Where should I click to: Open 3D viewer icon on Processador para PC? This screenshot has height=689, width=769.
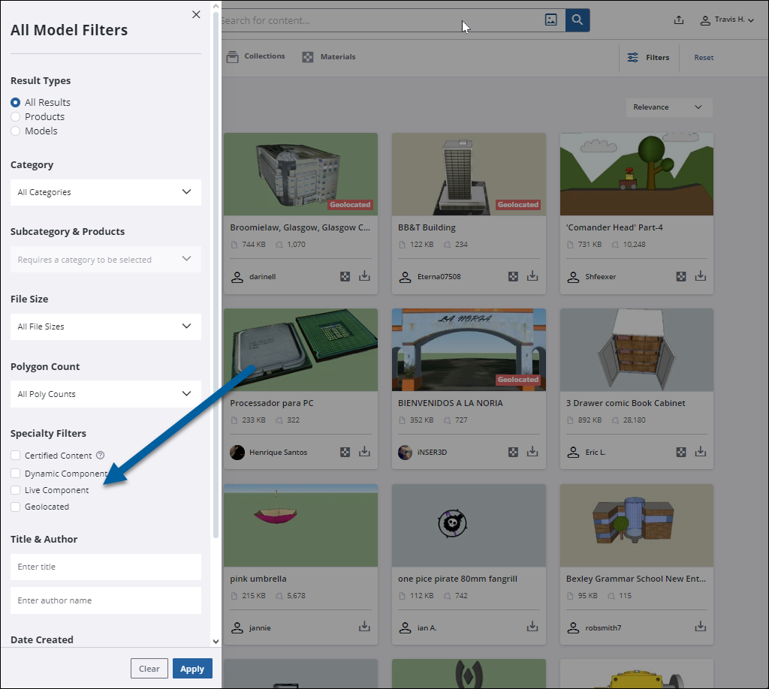(x=345, y=452)
